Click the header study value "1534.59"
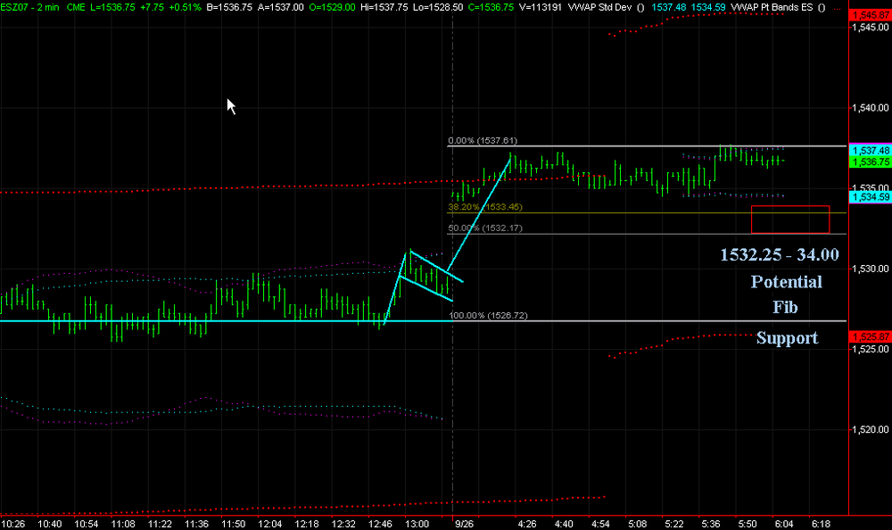 click(707, 7)
